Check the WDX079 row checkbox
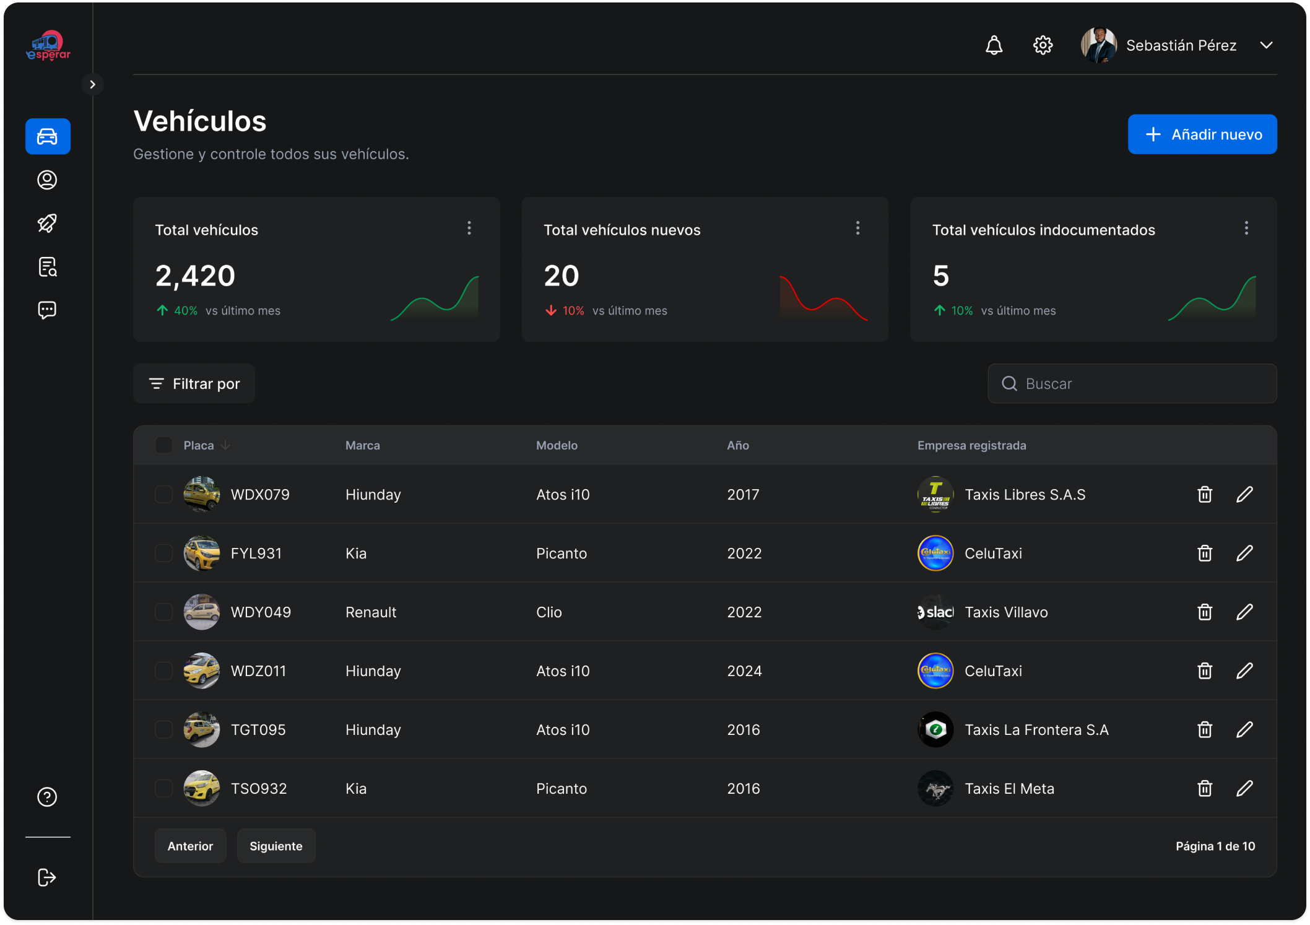This screenshot has height=925, width=1310. click(163, 494)
